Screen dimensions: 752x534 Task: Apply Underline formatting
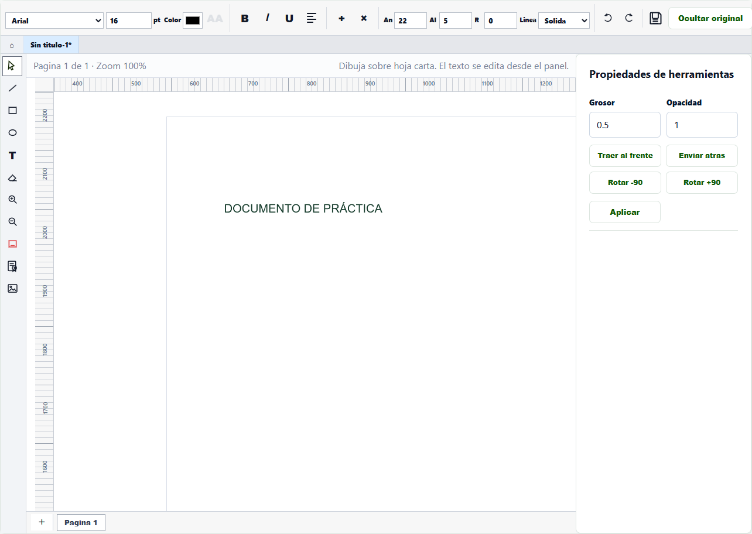[x=289, y=19]
